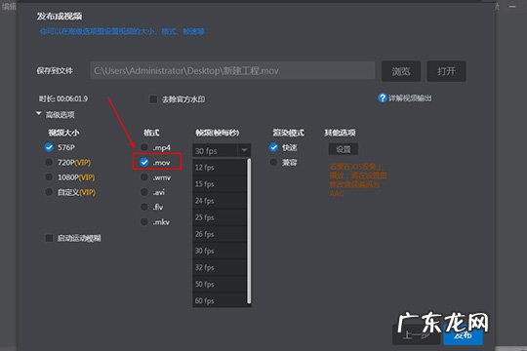
Task: Open the 详解视频输出 help link
Action: pyautogui.click(x=410, y=98)
